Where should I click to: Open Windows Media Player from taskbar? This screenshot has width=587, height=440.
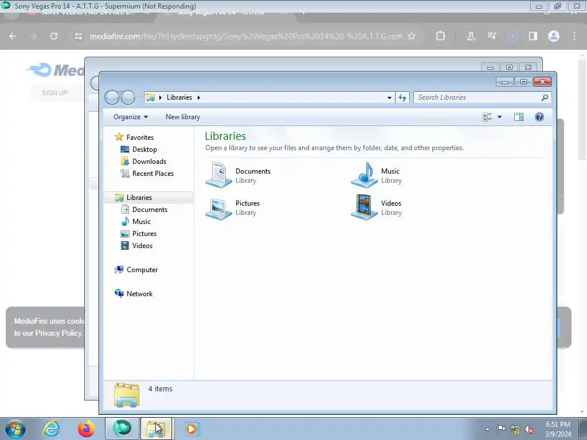pos(191,429)
